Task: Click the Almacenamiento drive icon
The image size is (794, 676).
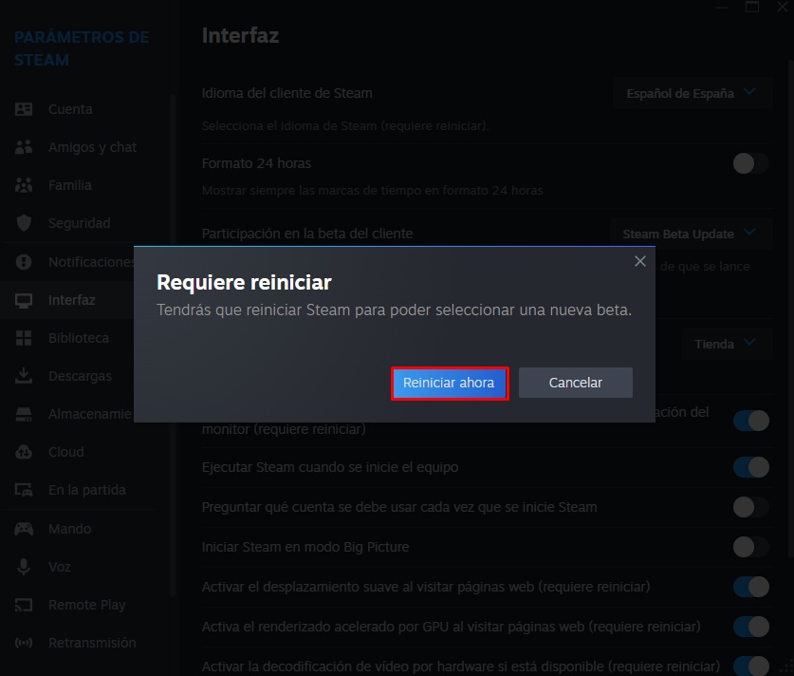Action: pos(24,414)
